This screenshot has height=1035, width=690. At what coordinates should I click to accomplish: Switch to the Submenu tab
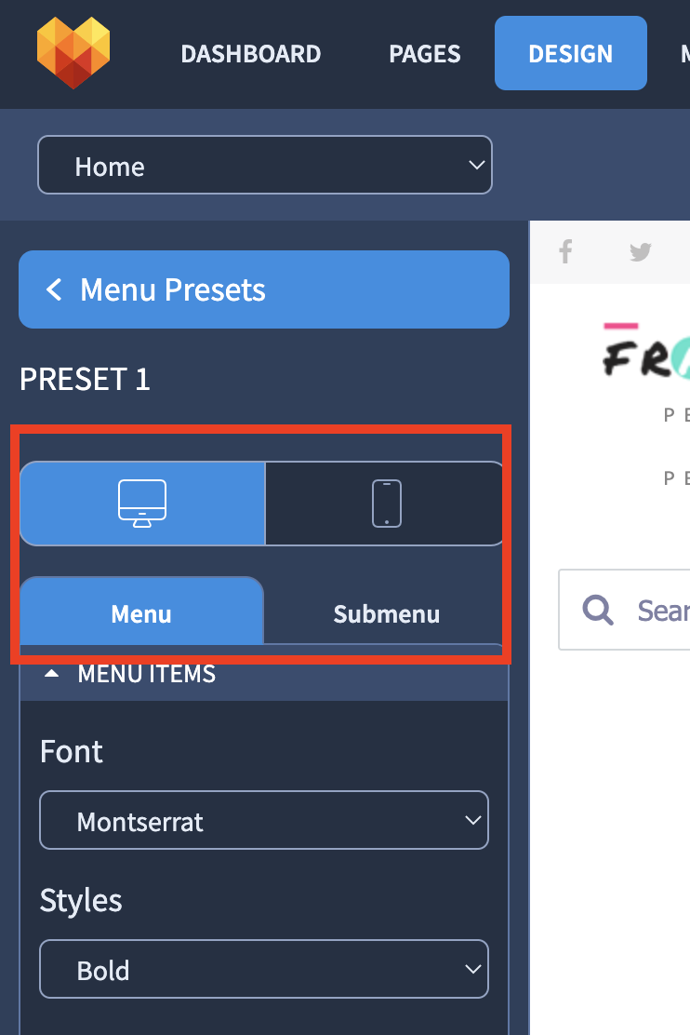pyautogui.click(x=387, y=614)
